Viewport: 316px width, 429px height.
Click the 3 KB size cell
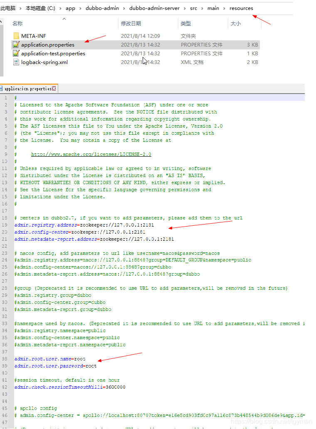252,44
